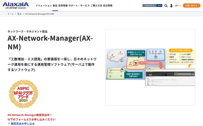The width and height of the screenshot is (203, 126).
Task: Open the サポート・サービス menu
Action: (x=79, y=6)
